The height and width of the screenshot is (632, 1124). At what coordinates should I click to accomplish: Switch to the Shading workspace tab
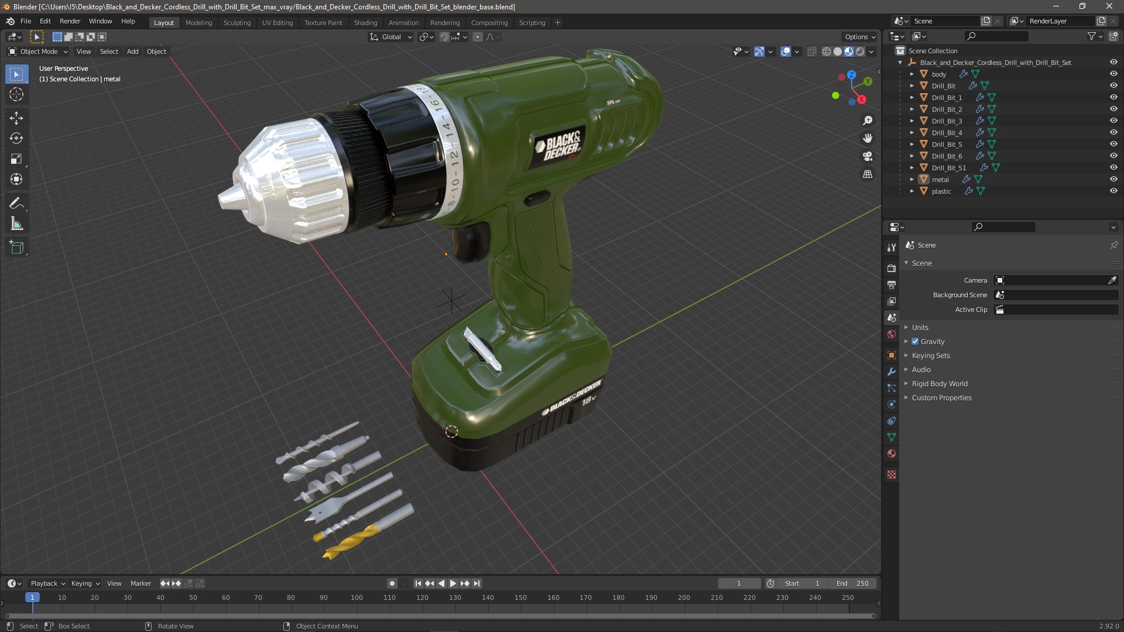pos(365,22)
